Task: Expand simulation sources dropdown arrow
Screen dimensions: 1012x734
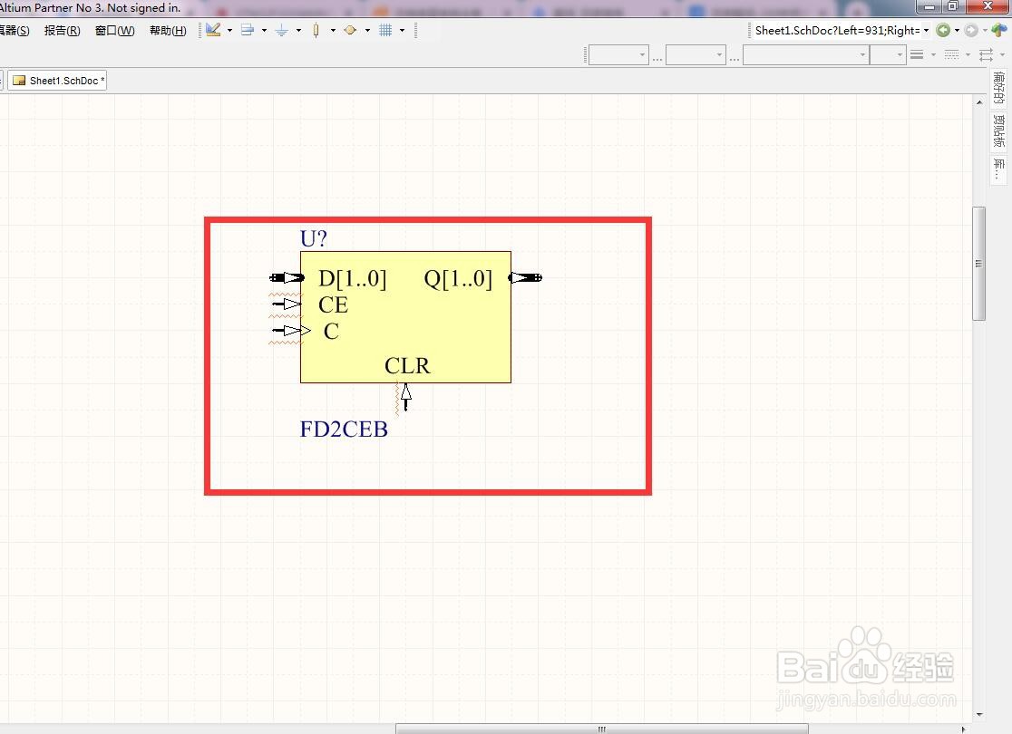Action: click(x=367, y=30)
